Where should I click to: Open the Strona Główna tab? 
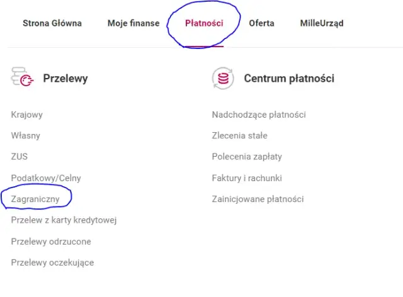(x=52, y=23)
